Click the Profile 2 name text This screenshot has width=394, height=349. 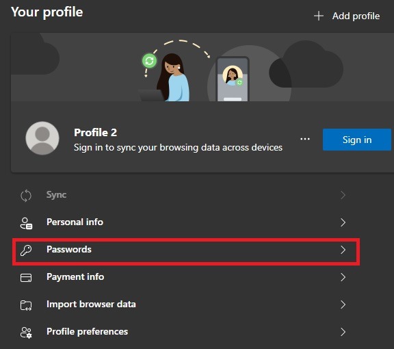(x=95, y=133)
